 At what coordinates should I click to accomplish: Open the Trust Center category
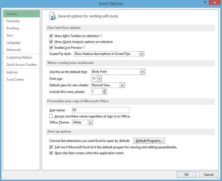22,80
